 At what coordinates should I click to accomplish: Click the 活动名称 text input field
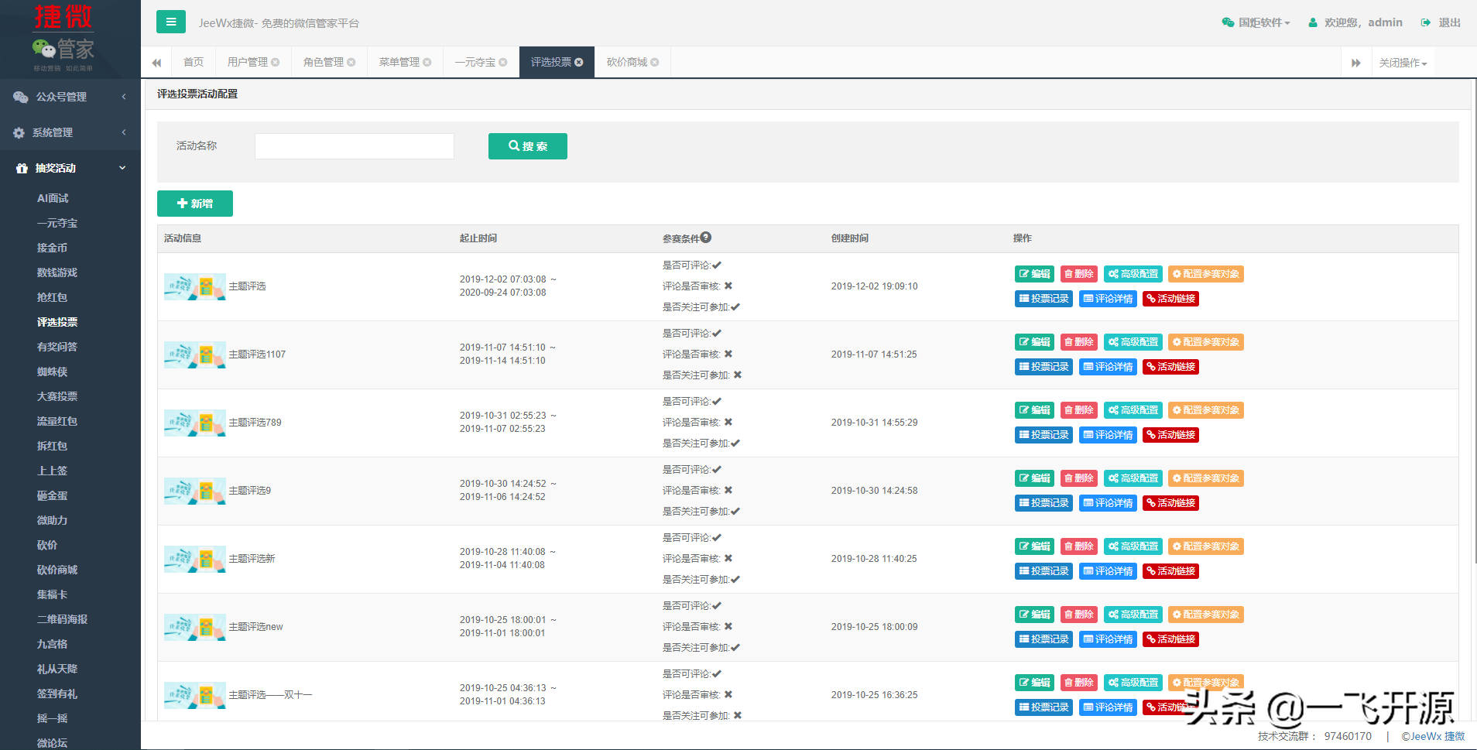coord(354,146)
